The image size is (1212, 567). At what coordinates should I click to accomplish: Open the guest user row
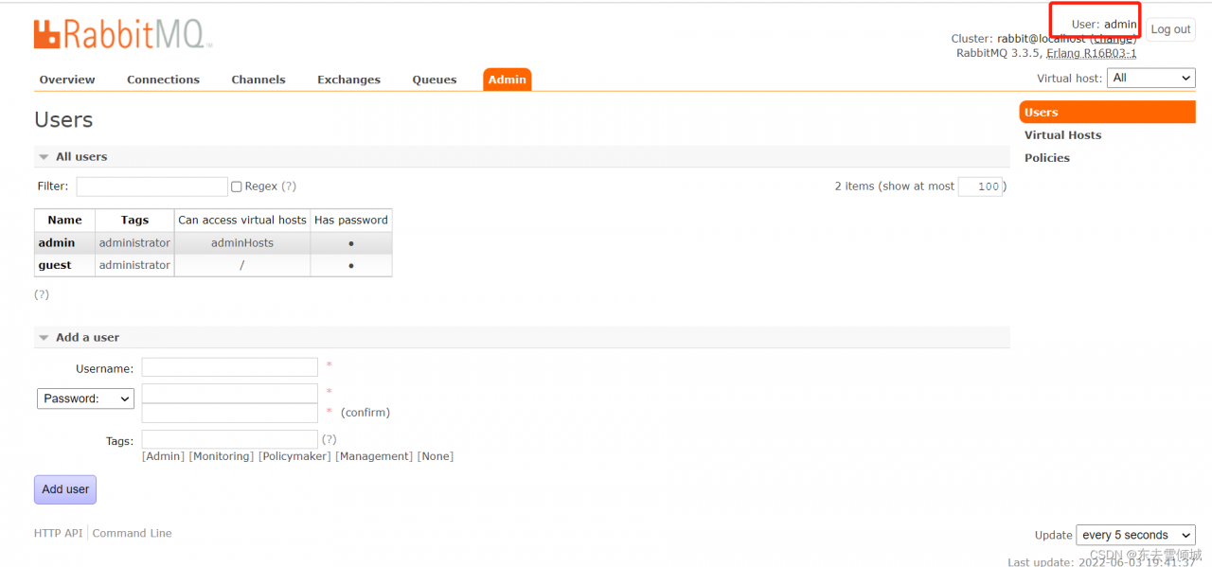click(x=213, y=265)
